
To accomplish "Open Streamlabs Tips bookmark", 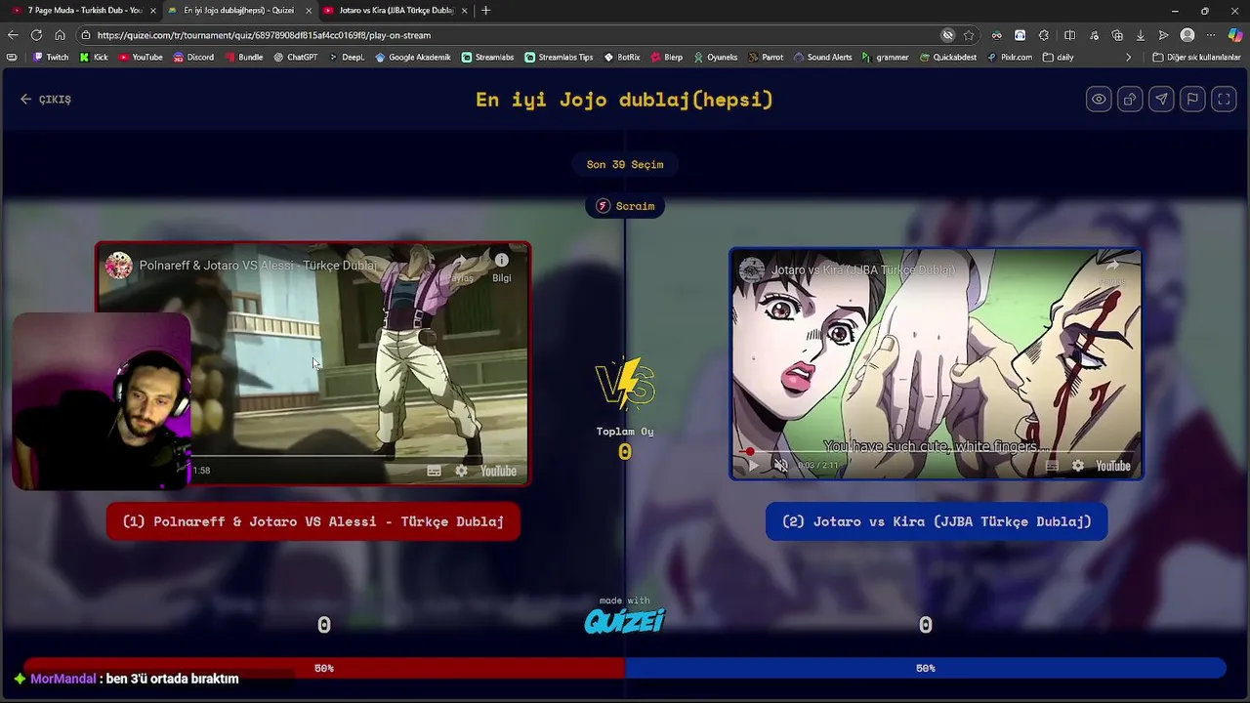I will [559, 57].
